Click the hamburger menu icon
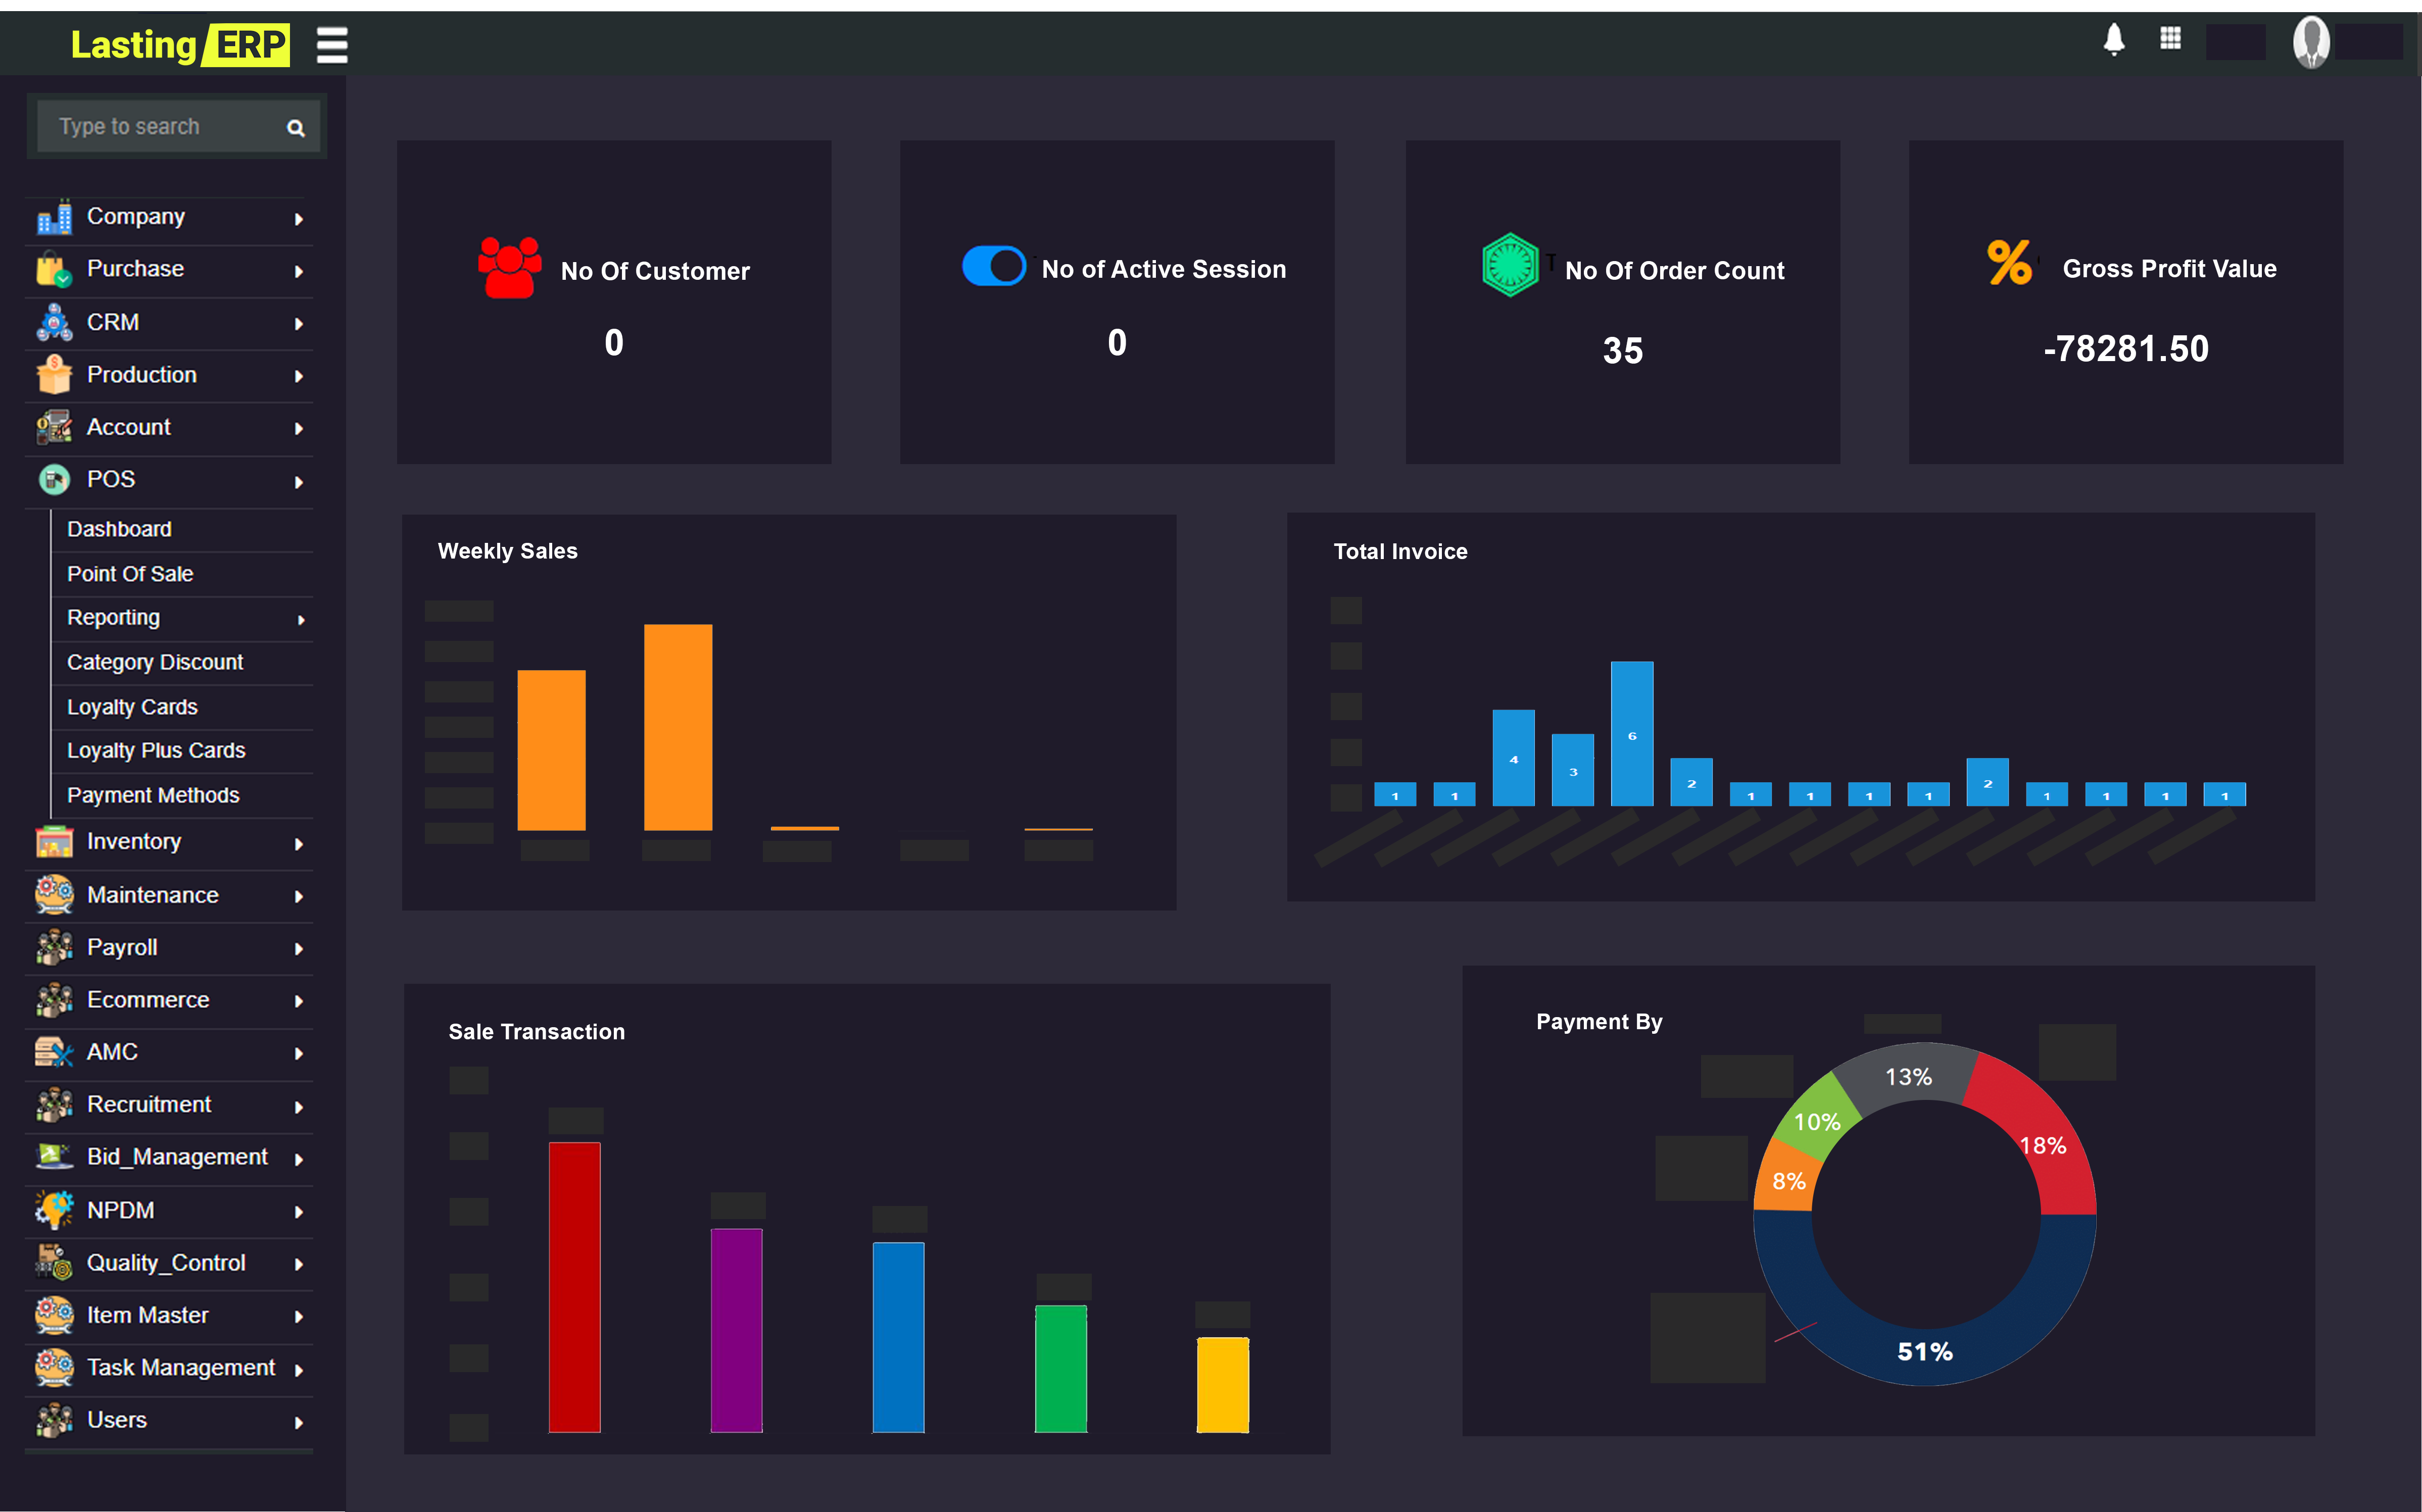 pos(332,45)
